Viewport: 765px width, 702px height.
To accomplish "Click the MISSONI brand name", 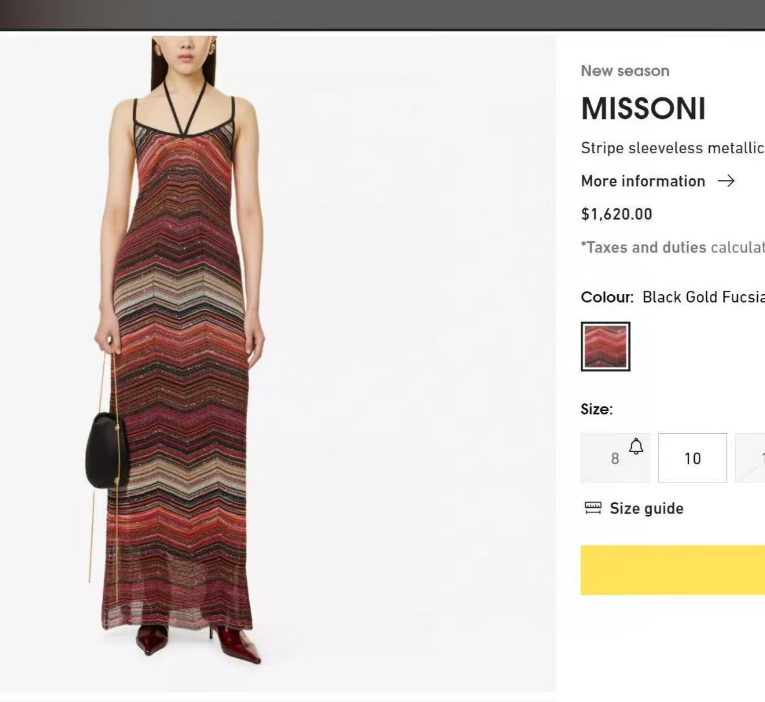I will (643, 108).
